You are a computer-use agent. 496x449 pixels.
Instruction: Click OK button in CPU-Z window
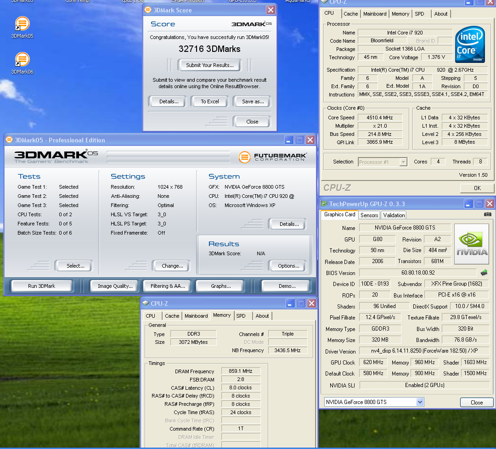477,188
